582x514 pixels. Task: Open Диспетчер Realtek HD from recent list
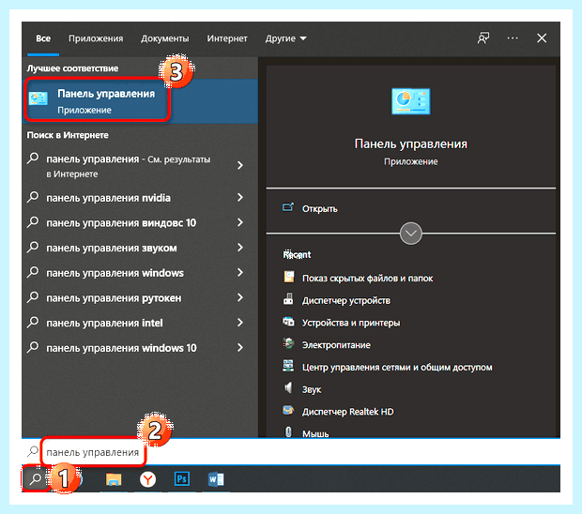[347, 412]
